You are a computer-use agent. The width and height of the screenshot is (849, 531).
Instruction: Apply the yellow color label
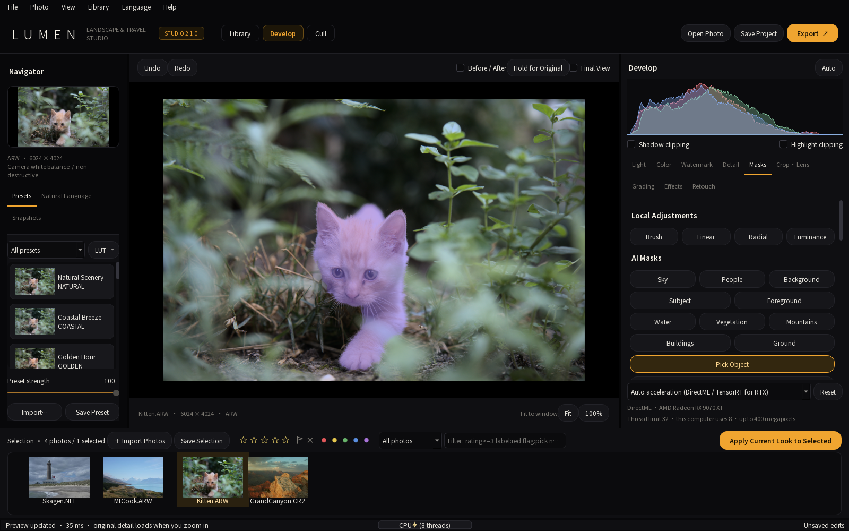click(334, 440)
